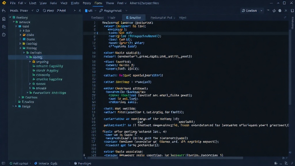Click the right chevron arrow in toolbar
This screenshot has width=295, height=166.
coord(75,11)
